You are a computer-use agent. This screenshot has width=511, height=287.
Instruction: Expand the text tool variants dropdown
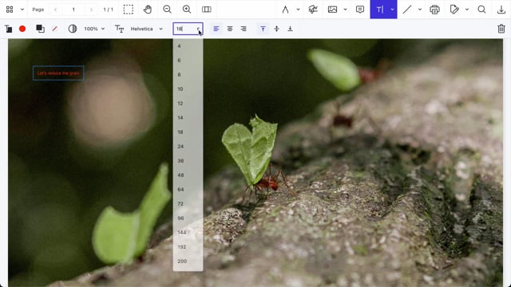(392, 10)
